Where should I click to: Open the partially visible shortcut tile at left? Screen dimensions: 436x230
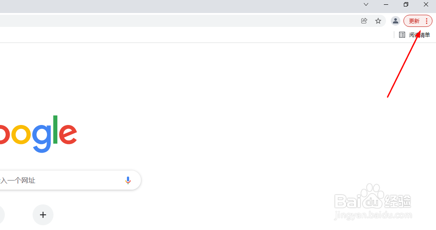[1, 215]
